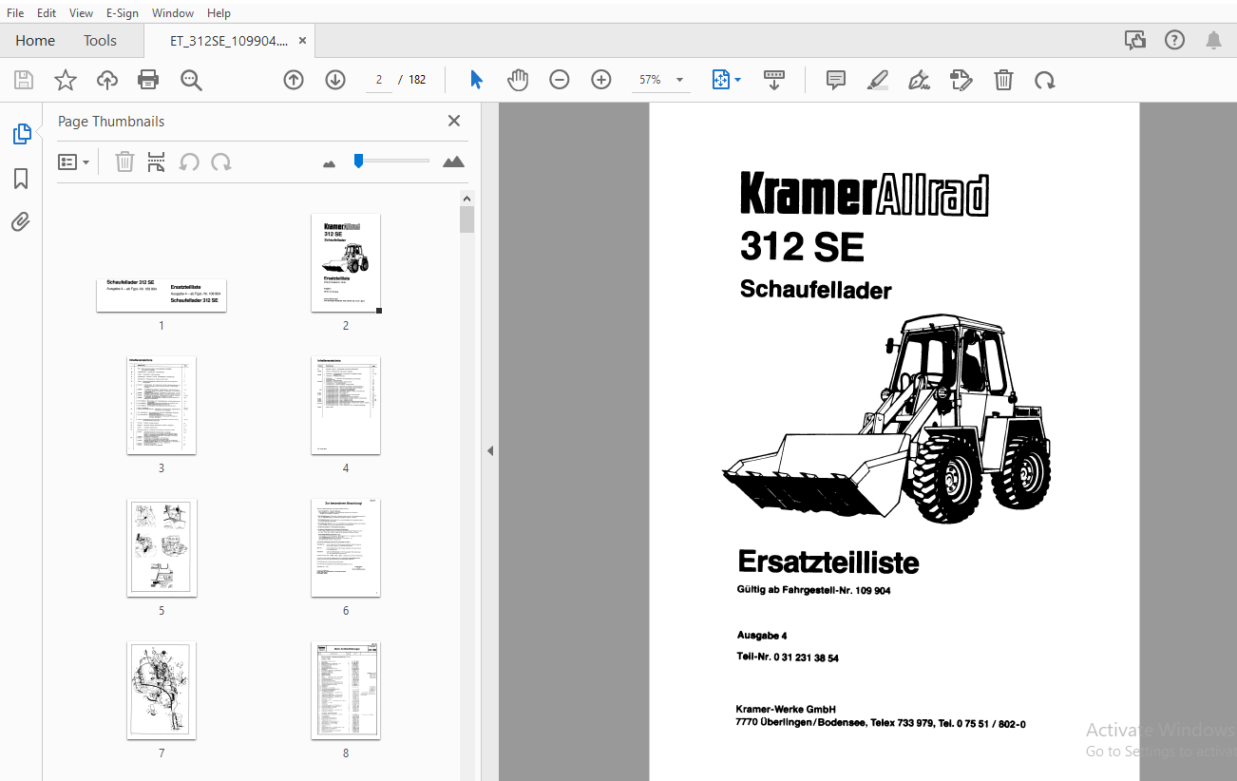
Task: Rotate thumbnails counterclockwise in panel
Action: pyautogui.click(x=189, y=162)
